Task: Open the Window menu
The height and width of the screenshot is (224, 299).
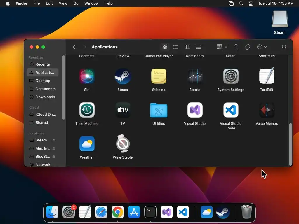Action: (x=91, y=3)
